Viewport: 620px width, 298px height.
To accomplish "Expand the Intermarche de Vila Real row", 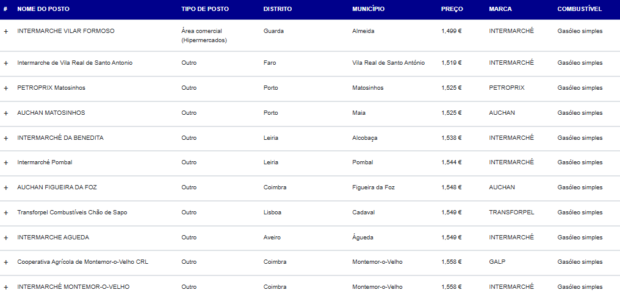I will [5, 64].
